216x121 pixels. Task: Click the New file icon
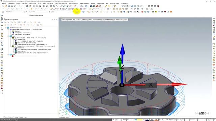(x=3, y=6)
